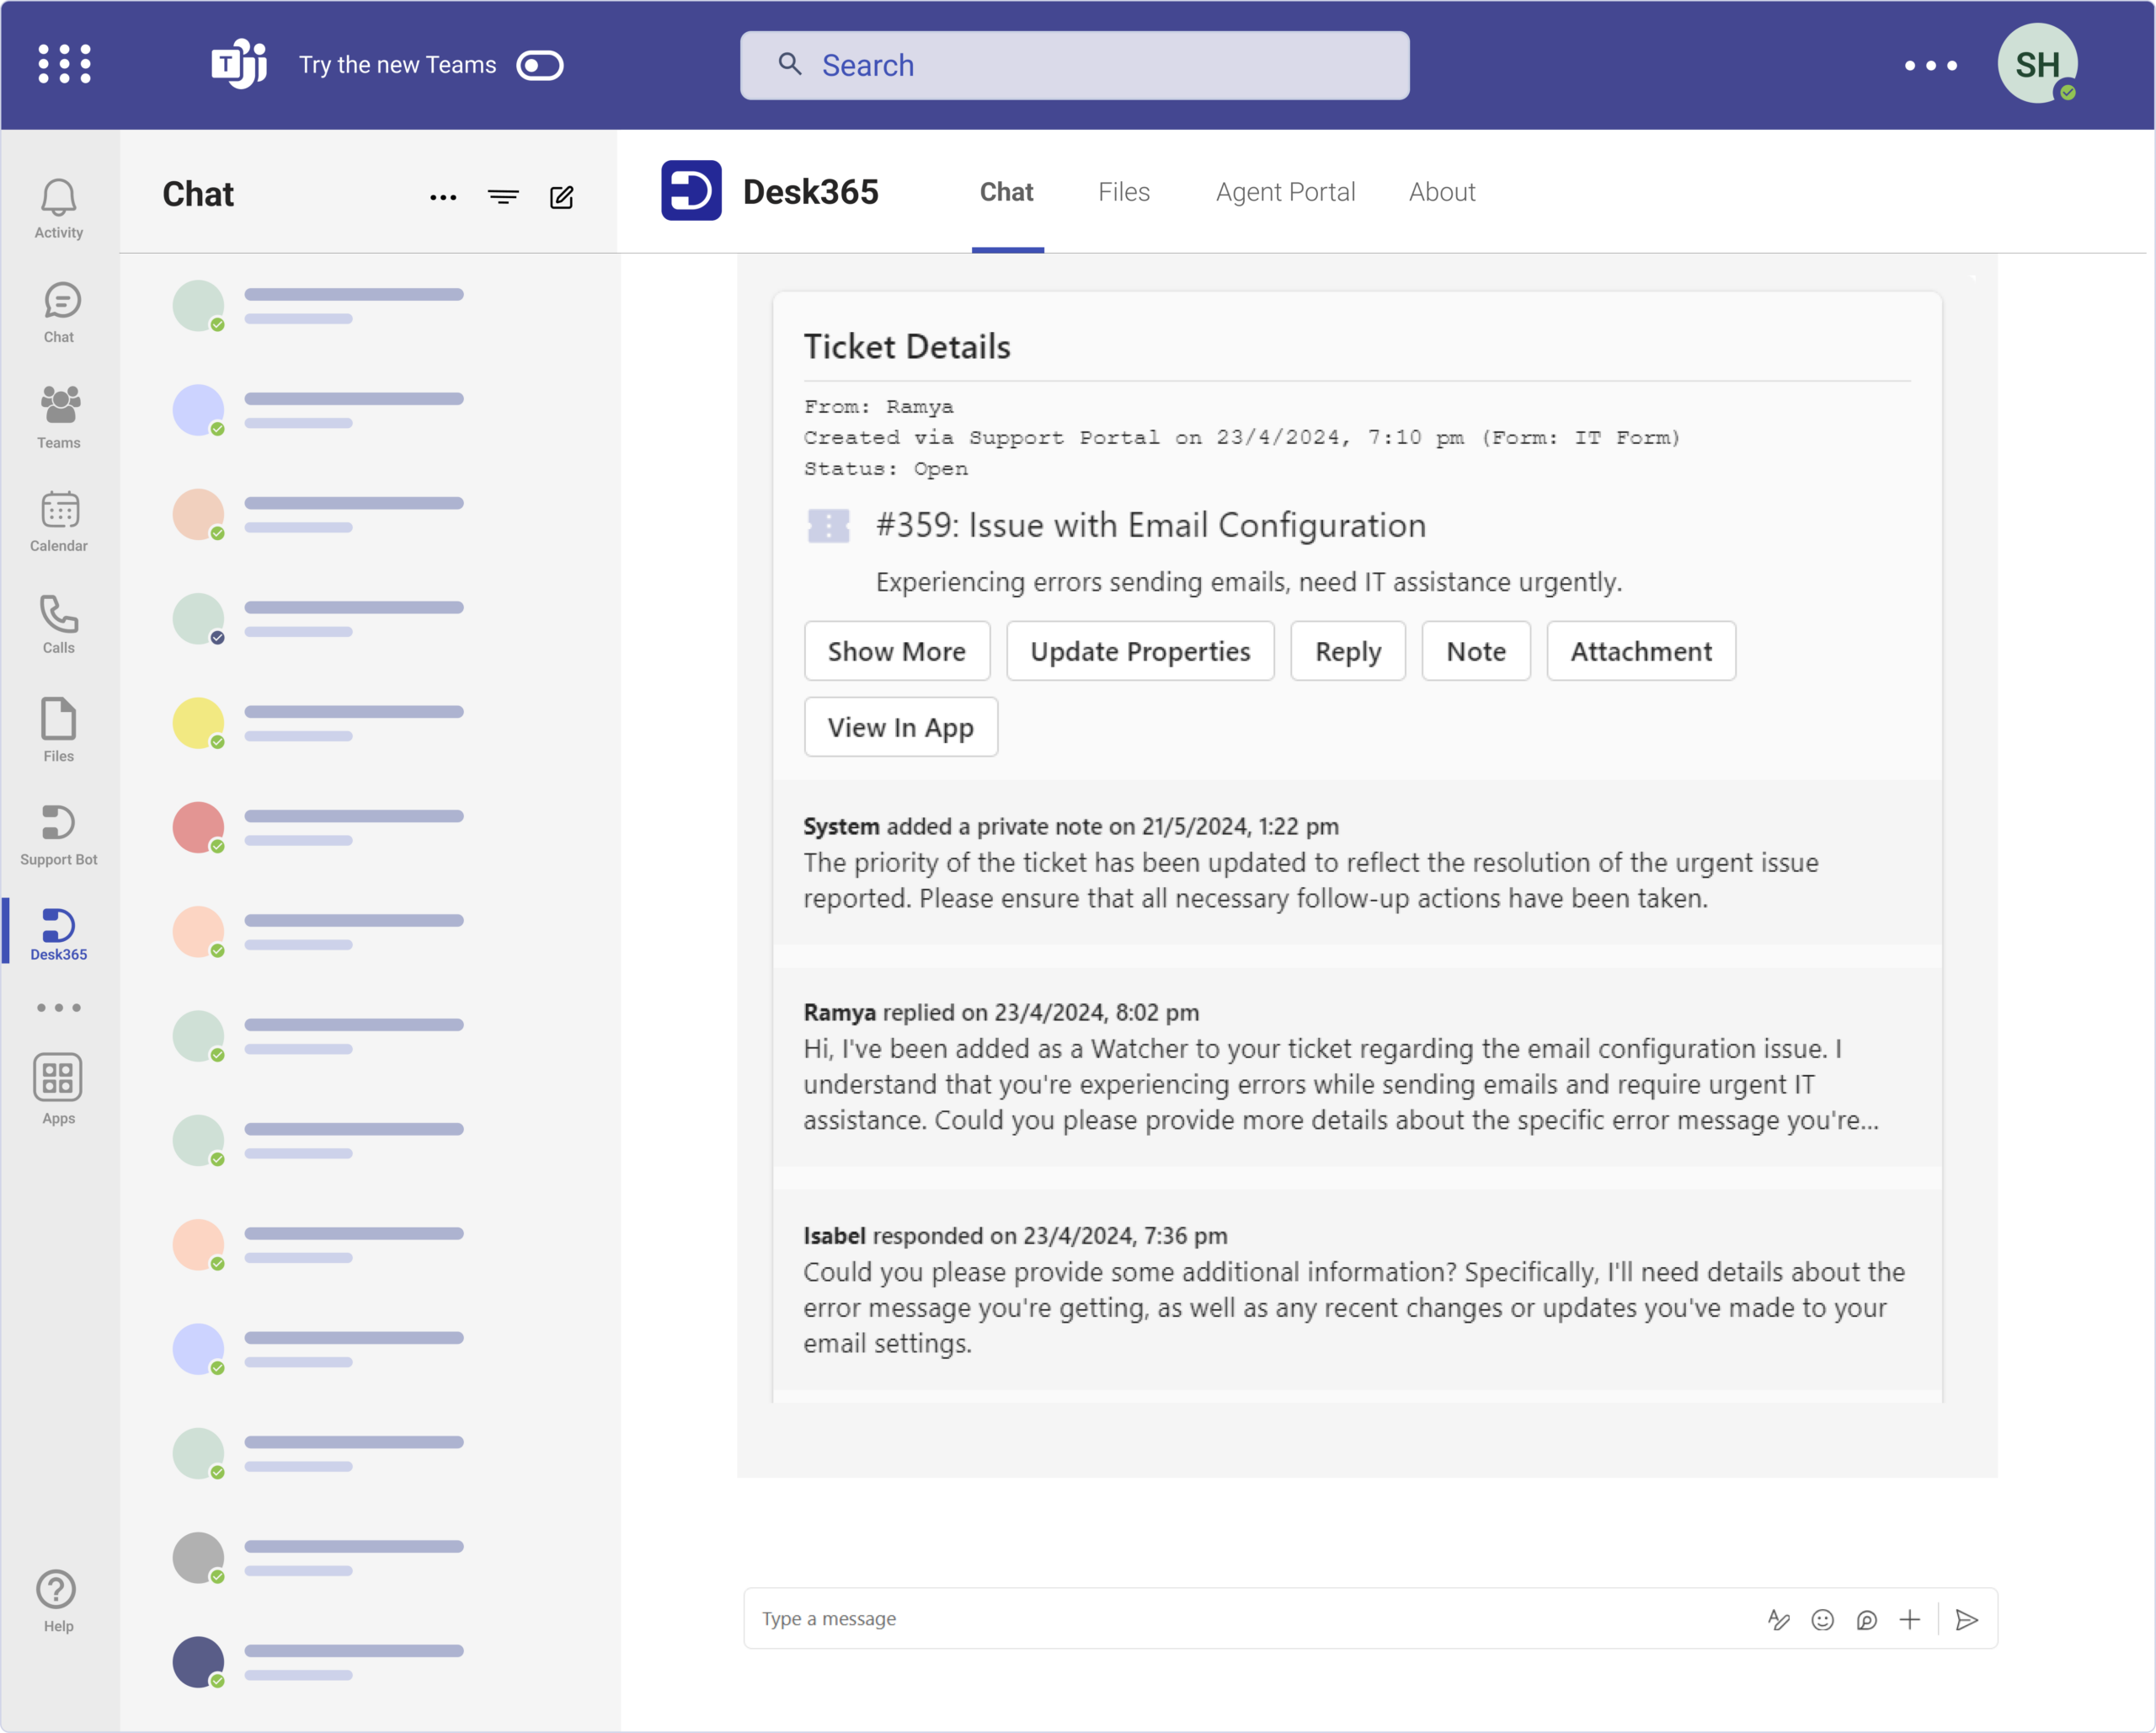Toggle the Try the new Teams switch
This screenshot has width=2156, height=1733.
[540, 64]
